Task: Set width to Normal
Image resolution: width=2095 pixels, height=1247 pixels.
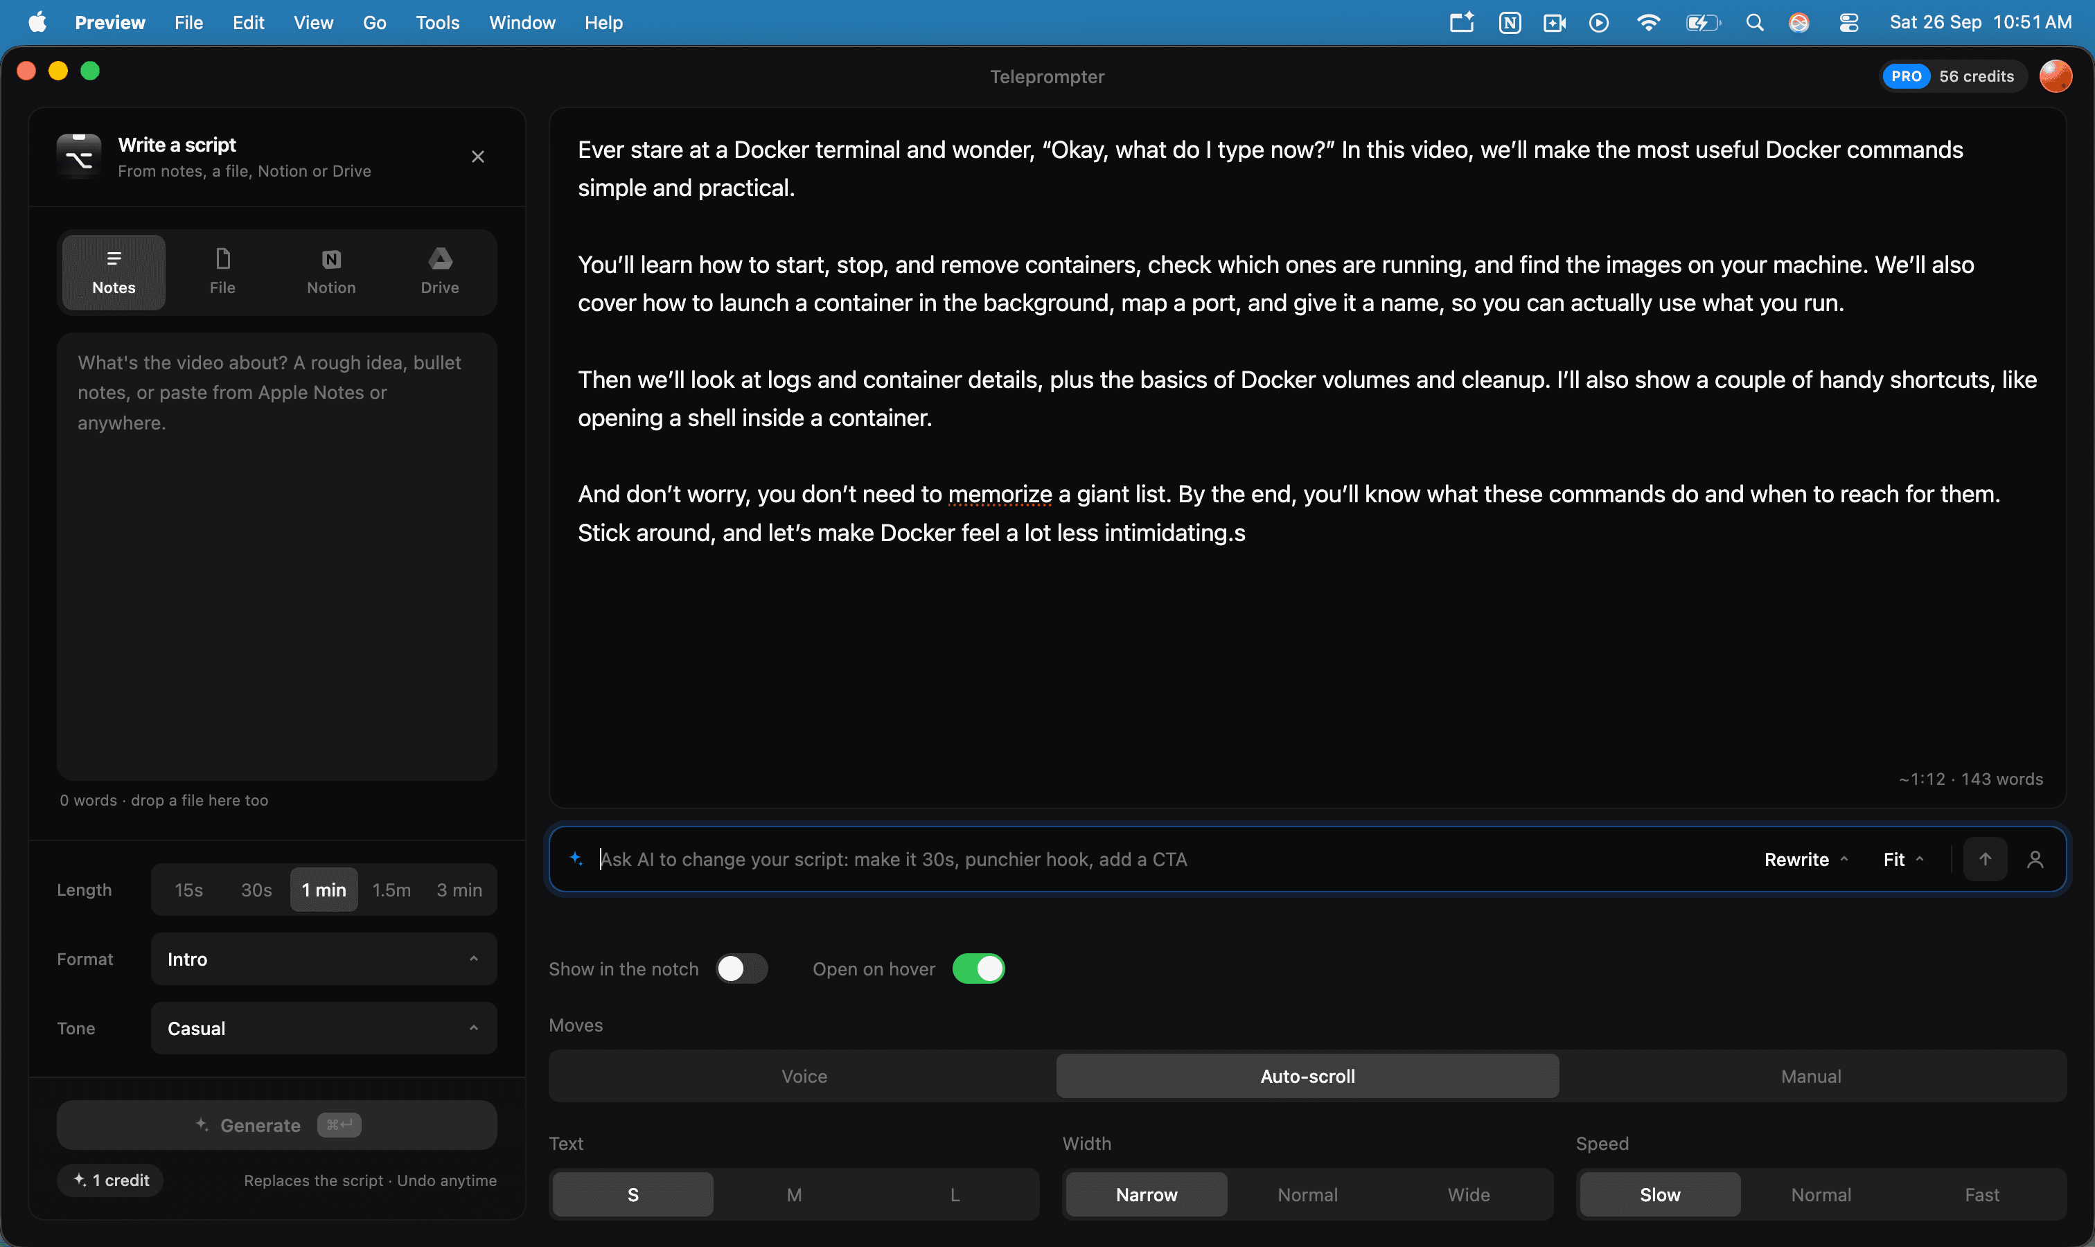Action: click(x=1307, y=1194)
